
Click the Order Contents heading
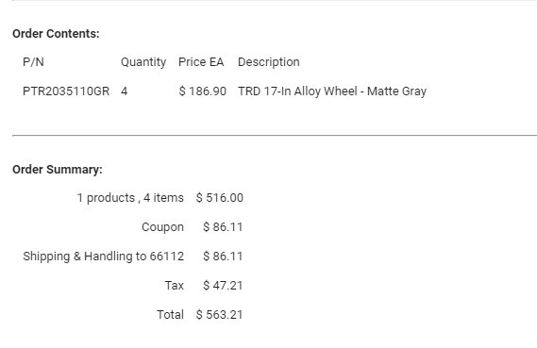pyautogui.click(x=56, y=34)
